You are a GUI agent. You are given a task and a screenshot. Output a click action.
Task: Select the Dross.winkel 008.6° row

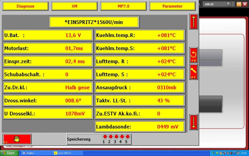[x=48, y=100]
